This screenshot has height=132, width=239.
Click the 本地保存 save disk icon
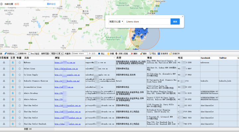[x=159, y=54]
